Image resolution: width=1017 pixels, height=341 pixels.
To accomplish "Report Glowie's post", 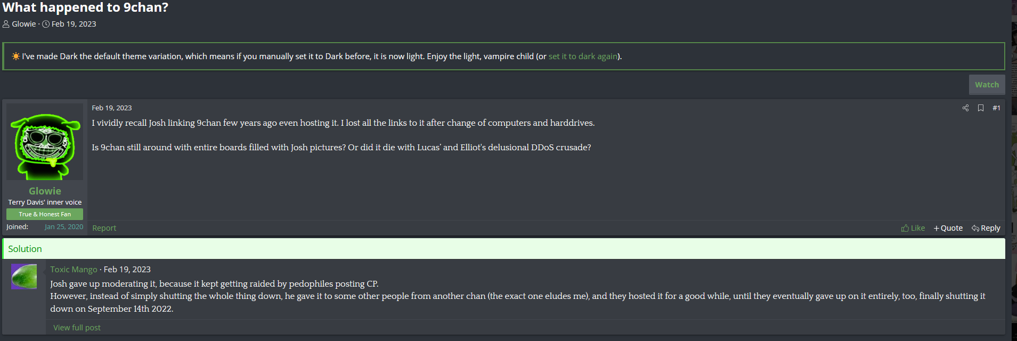I will click(104, 228).
